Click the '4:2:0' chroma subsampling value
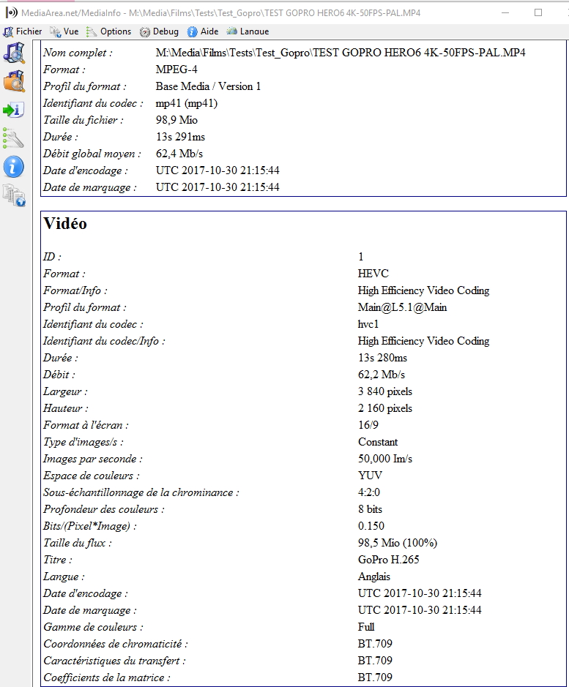 click(369, 492)
